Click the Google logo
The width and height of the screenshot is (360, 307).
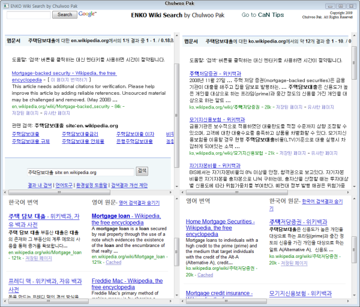click(x=88, y=14)
